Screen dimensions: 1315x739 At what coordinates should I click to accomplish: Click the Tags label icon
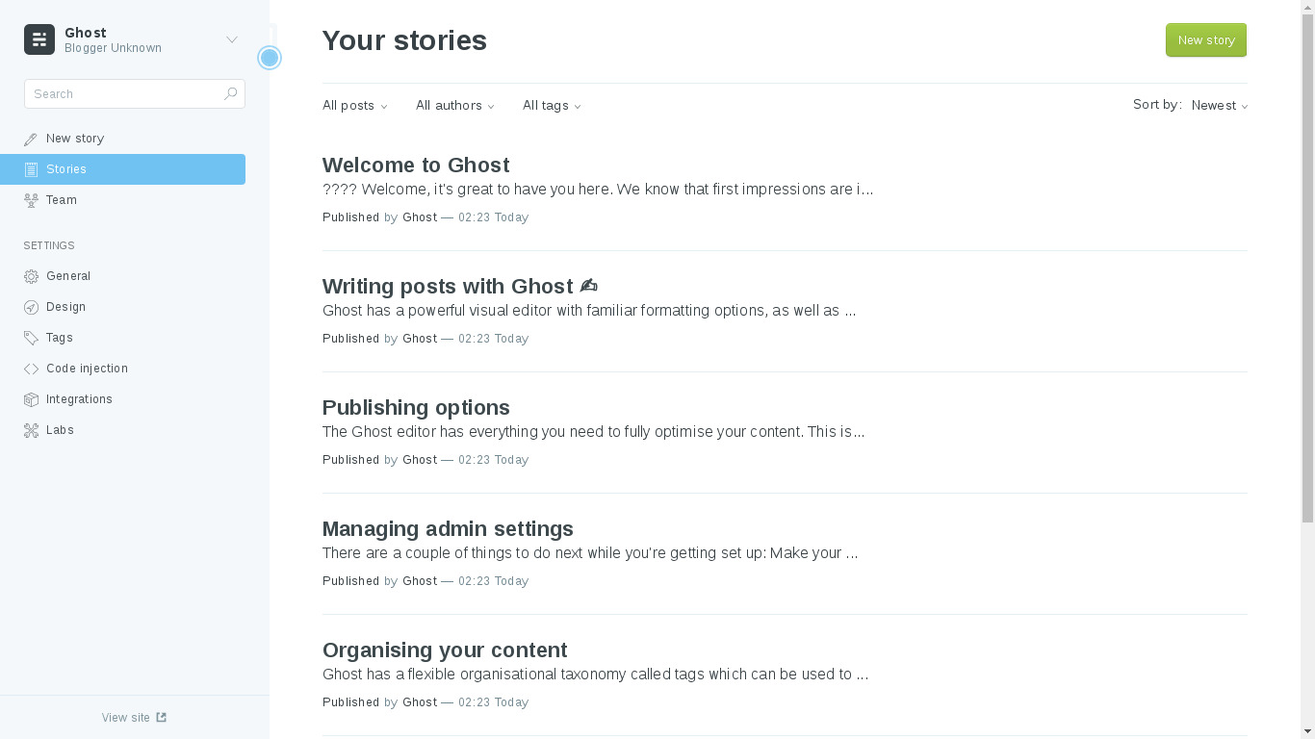(31, 338)
